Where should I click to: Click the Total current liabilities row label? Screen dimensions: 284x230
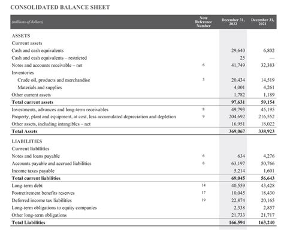point(36,178)
